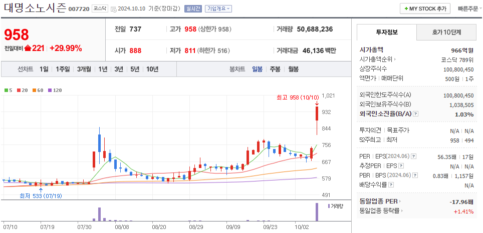Click the 동일업종 PER link
Viewport: 483px width, 233px height.
click(x=378, y=201)
